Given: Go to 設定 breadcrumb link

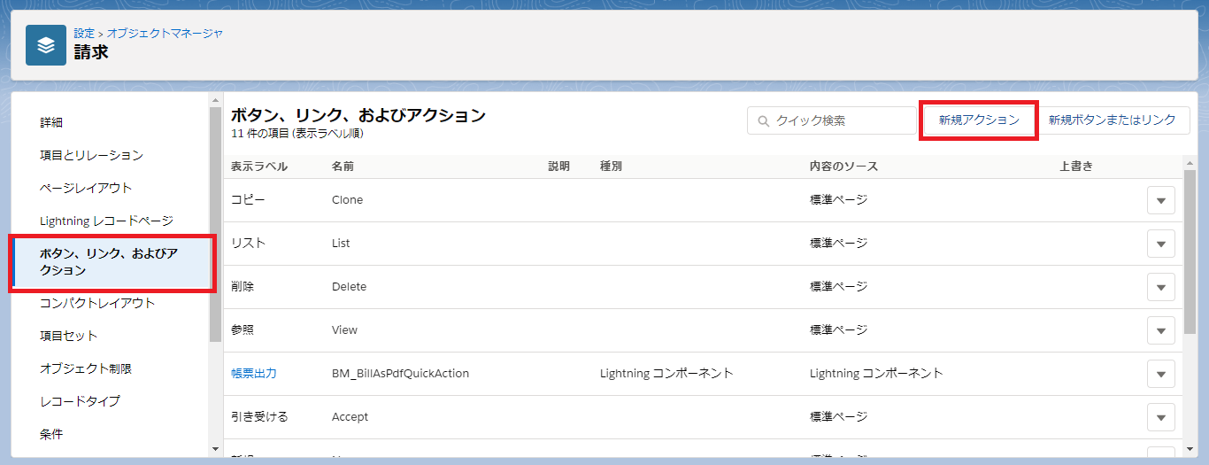Looking at the screenshot, I should pyautogui.click(x=84, y=33).
